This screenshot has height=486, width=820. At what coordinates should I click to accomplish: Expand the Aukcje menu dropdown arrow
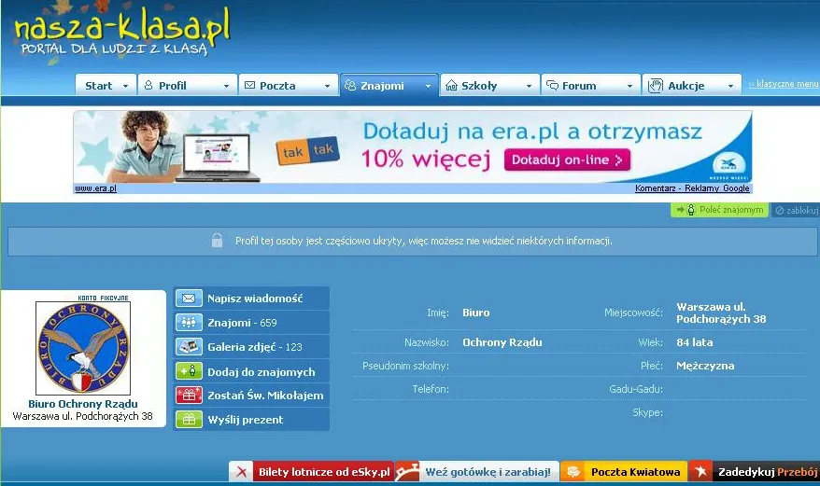tap(731, 86)
